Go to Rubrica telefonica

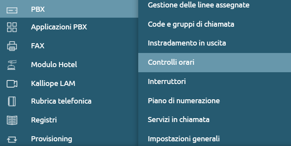click(69, 101)
